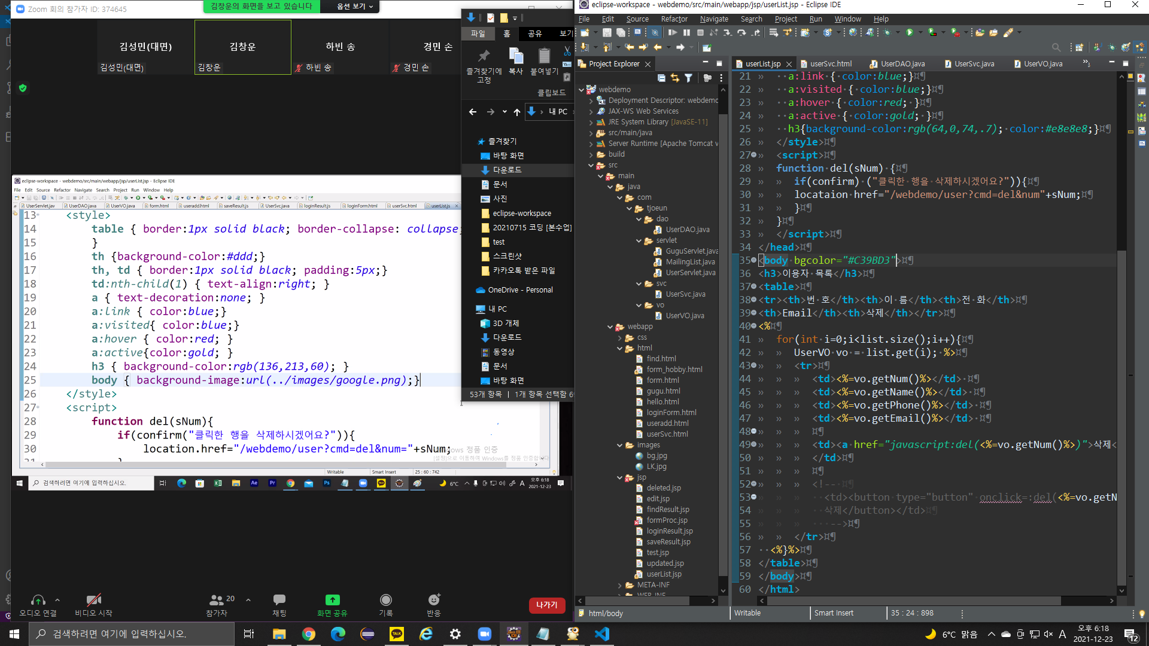Image resolution: width=1149 pixels, height=646 pixels.
Task: Click the Debug bug icon in Eclipse toolbar
Action: tap(887, 32)
